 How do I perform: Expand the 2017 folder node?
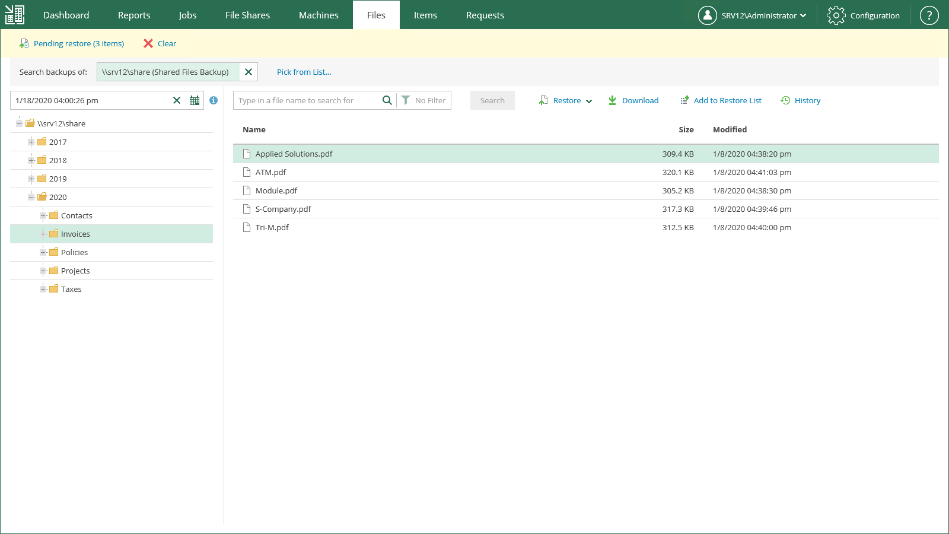coord(31,142)
